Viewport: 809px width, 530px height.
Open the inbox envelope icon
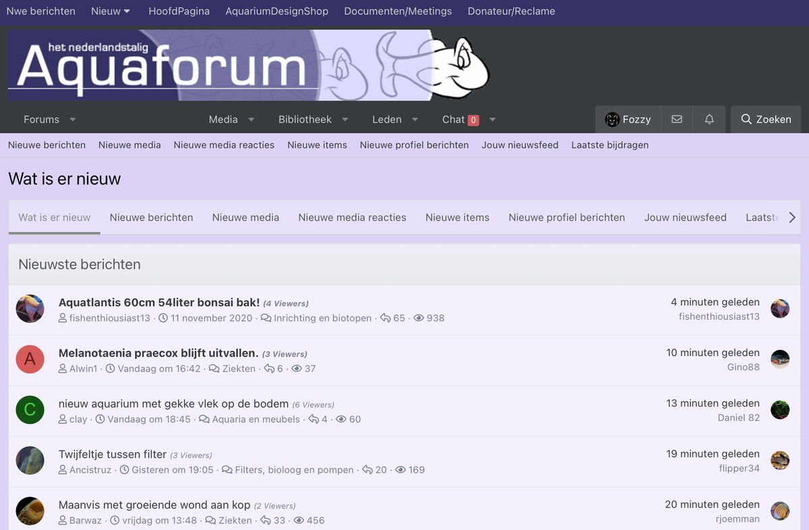pos(677,119)
